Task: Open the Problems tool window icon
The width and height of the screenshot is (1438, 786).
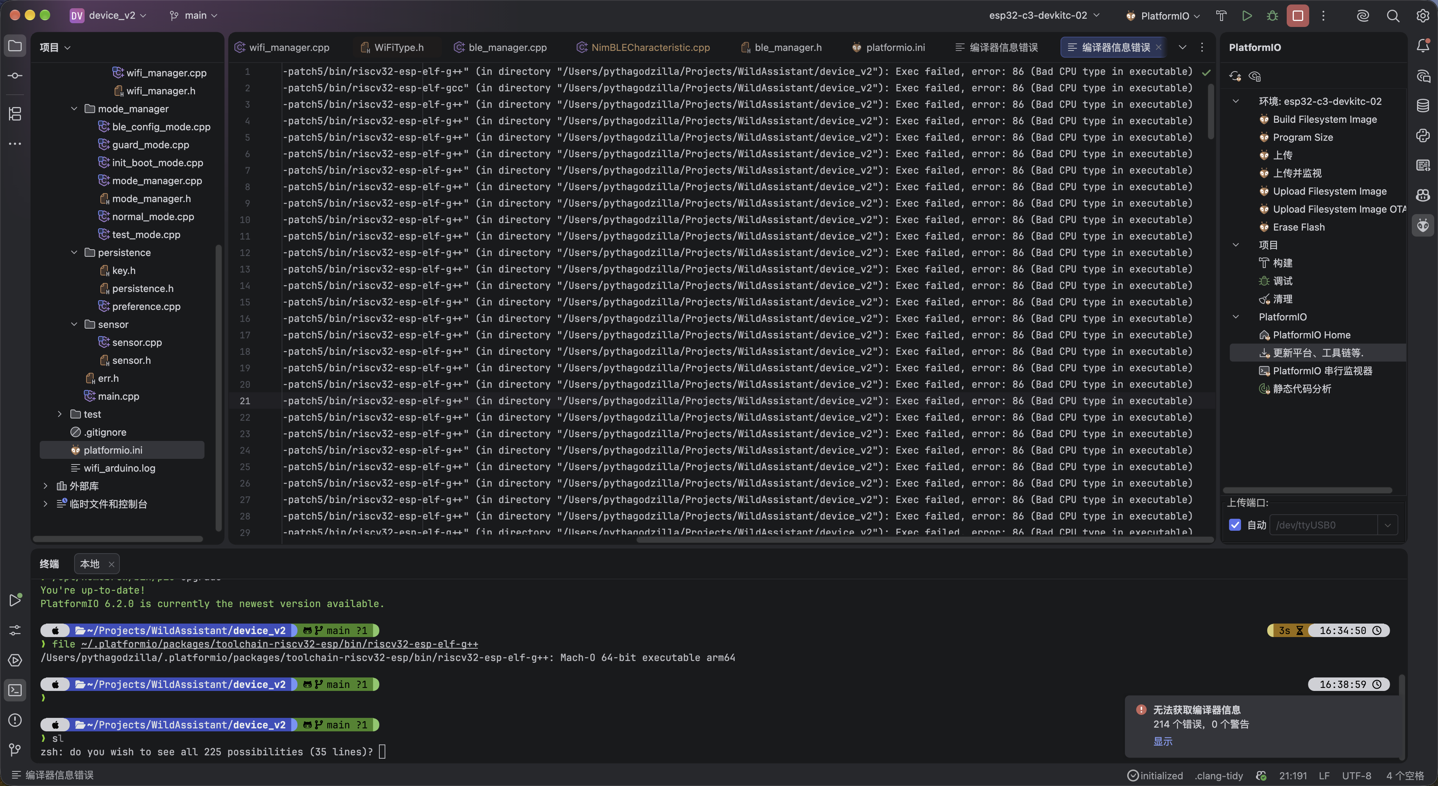Action: [15, 720]
